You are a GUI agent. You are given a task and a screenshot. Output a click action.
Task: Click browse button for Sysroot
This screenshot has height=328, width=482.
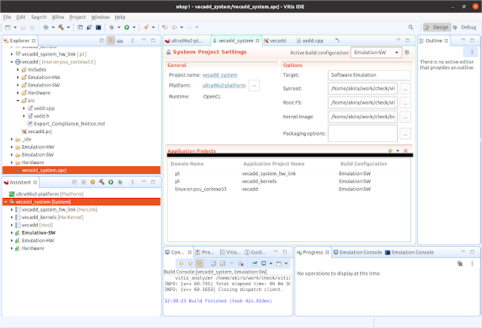405,89
